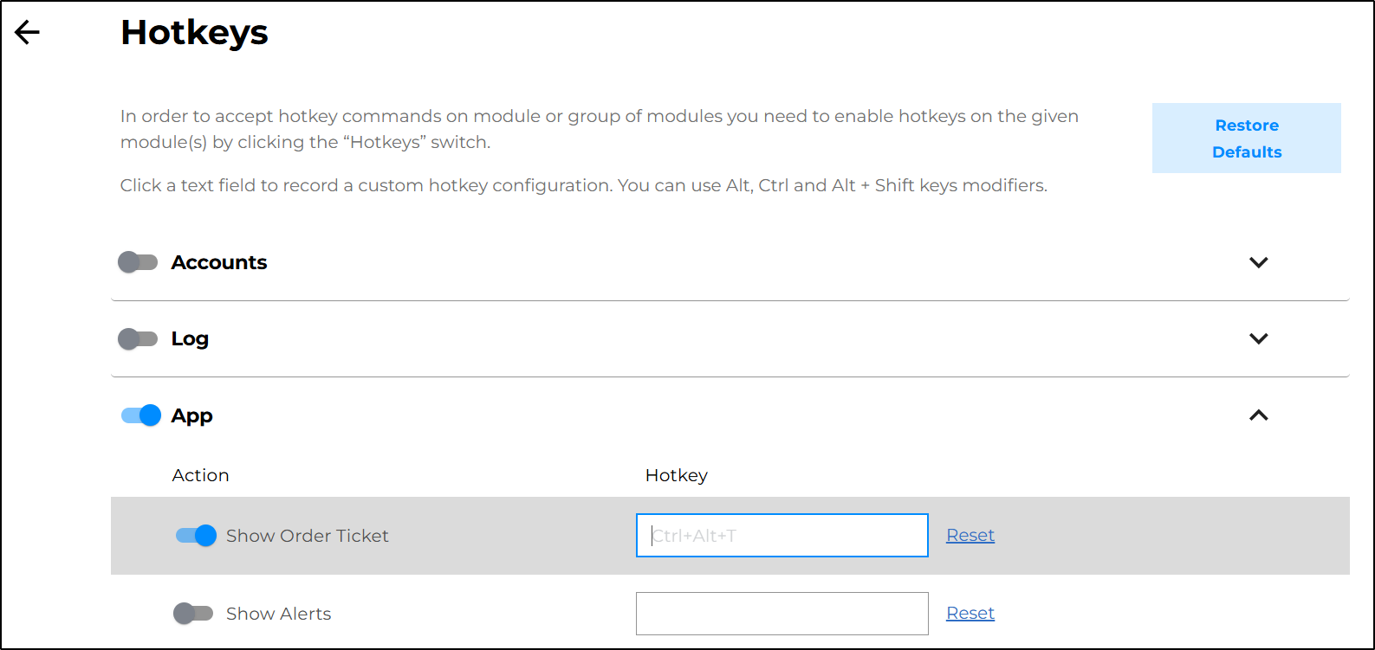The width and height of the screenshot is (1375, 650).
Task: Click the Accounts section title
Action: (219, 262)
